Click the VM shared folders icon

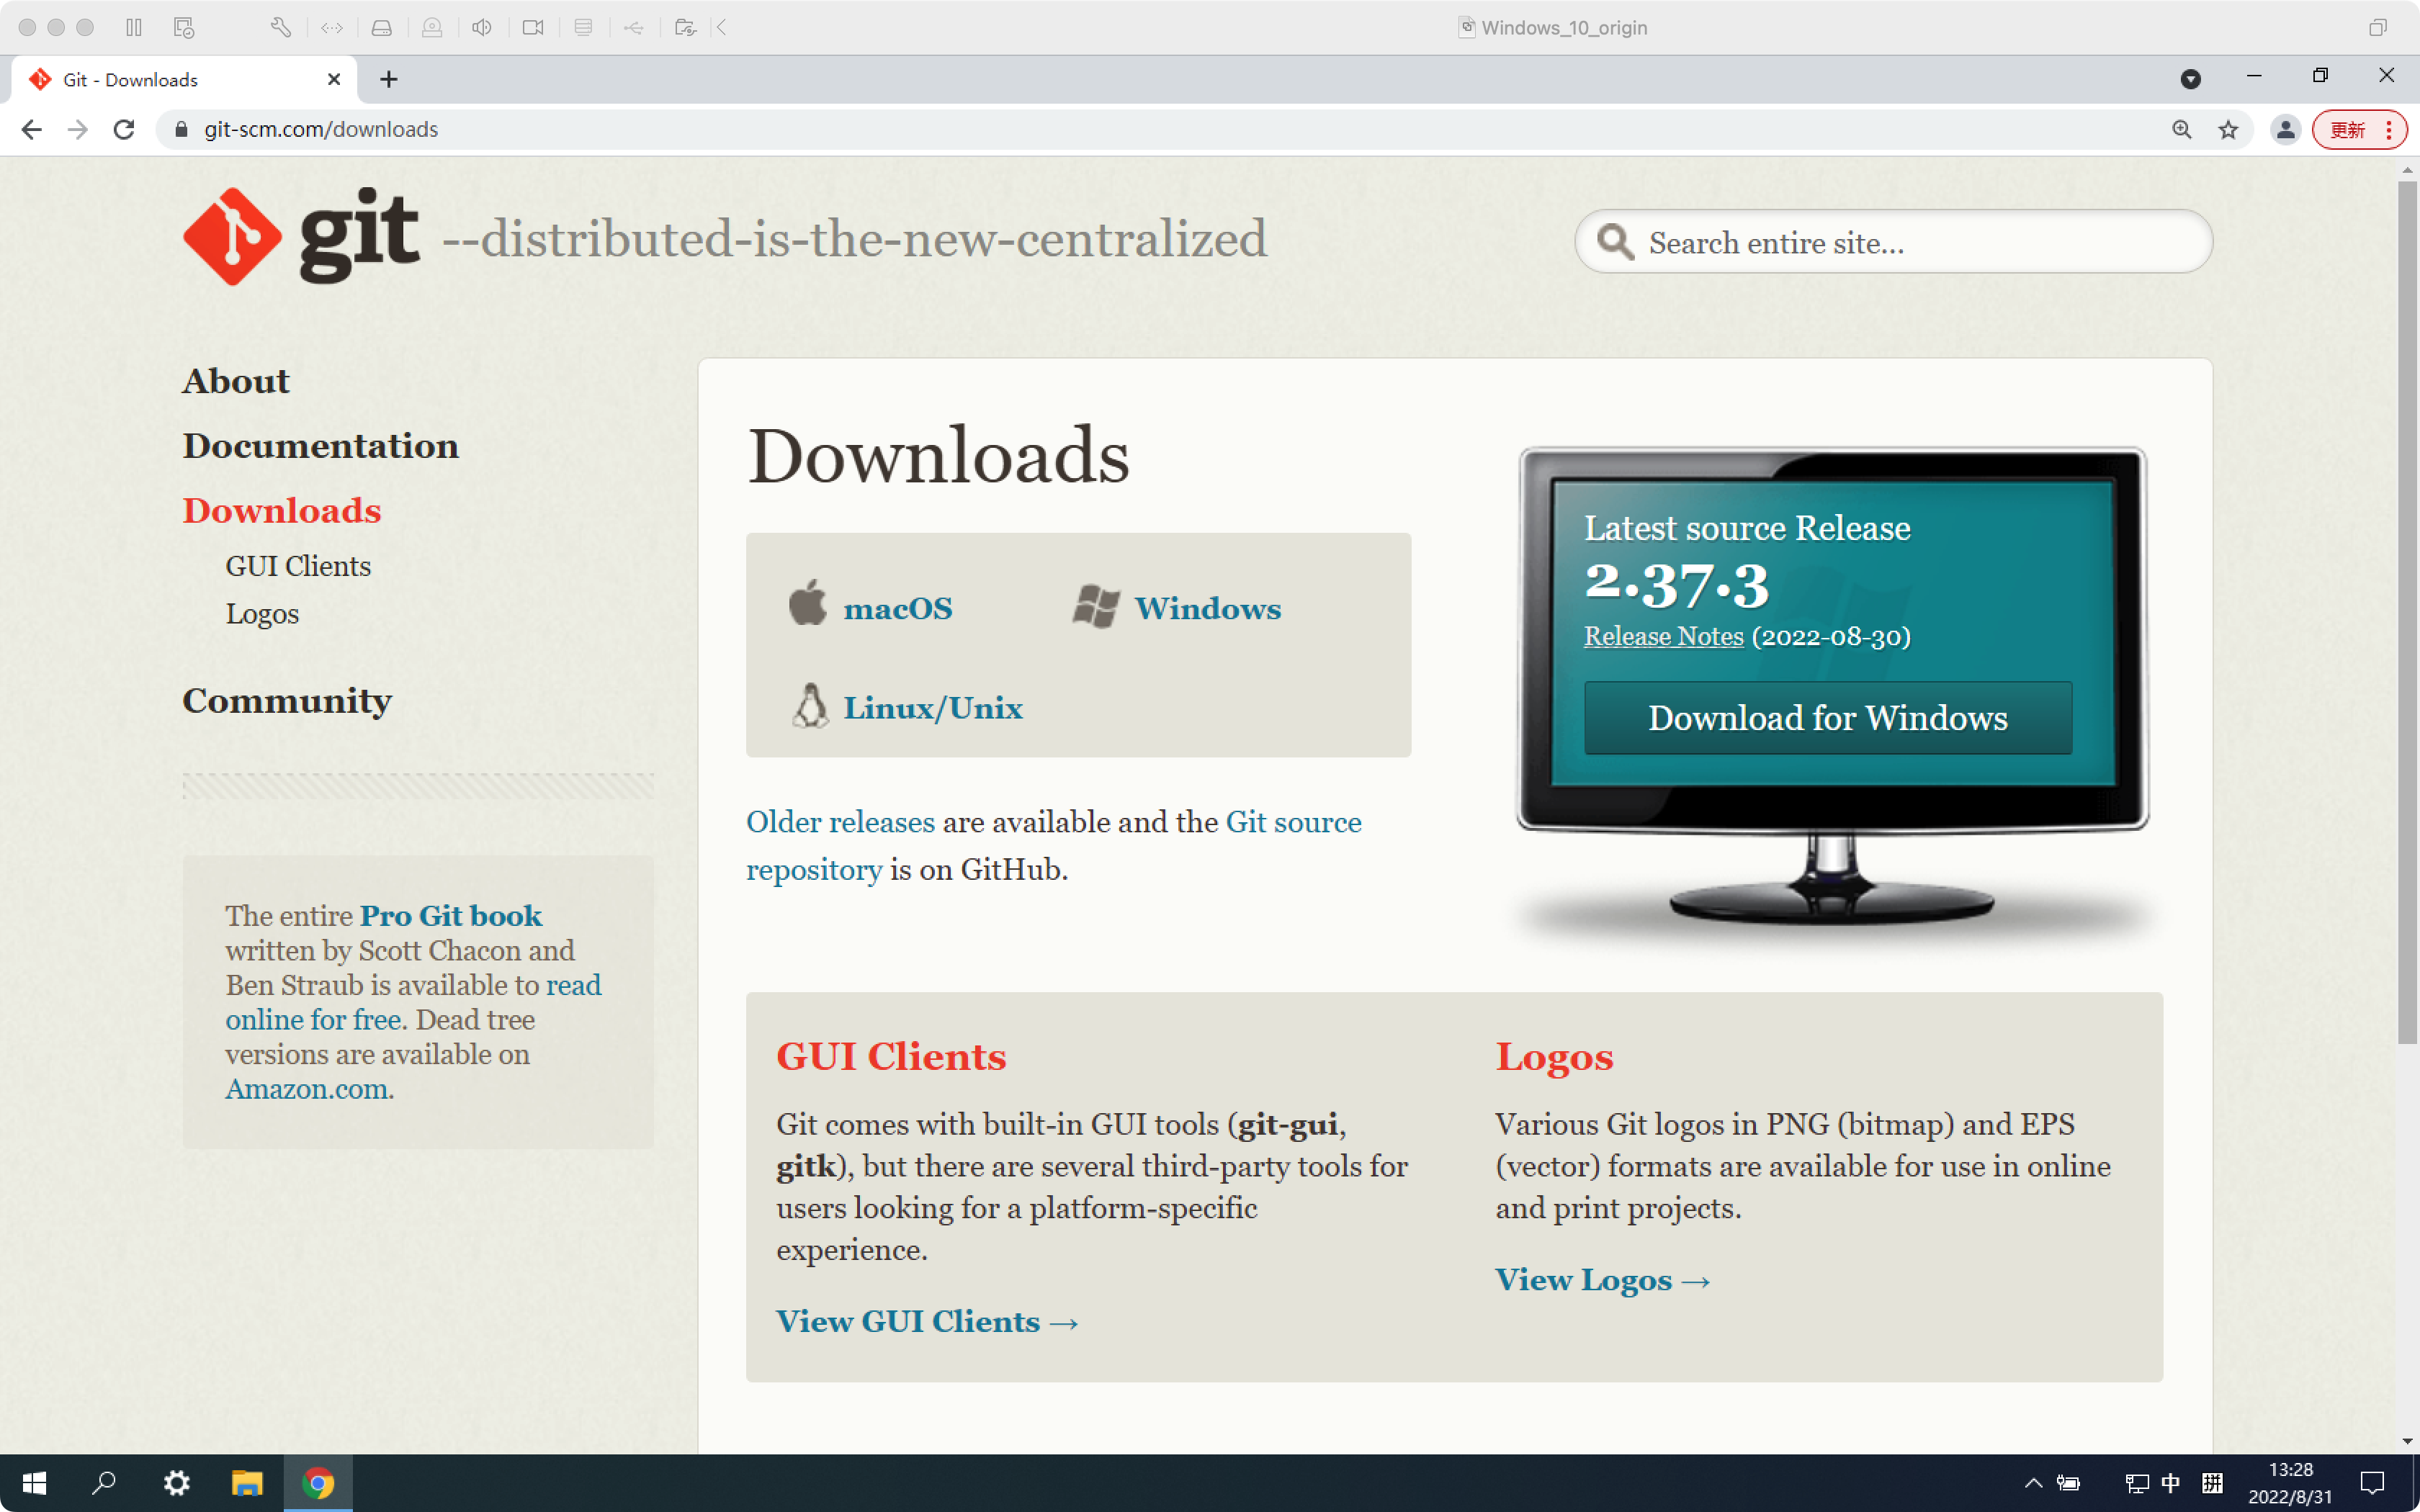pos(685,27)
